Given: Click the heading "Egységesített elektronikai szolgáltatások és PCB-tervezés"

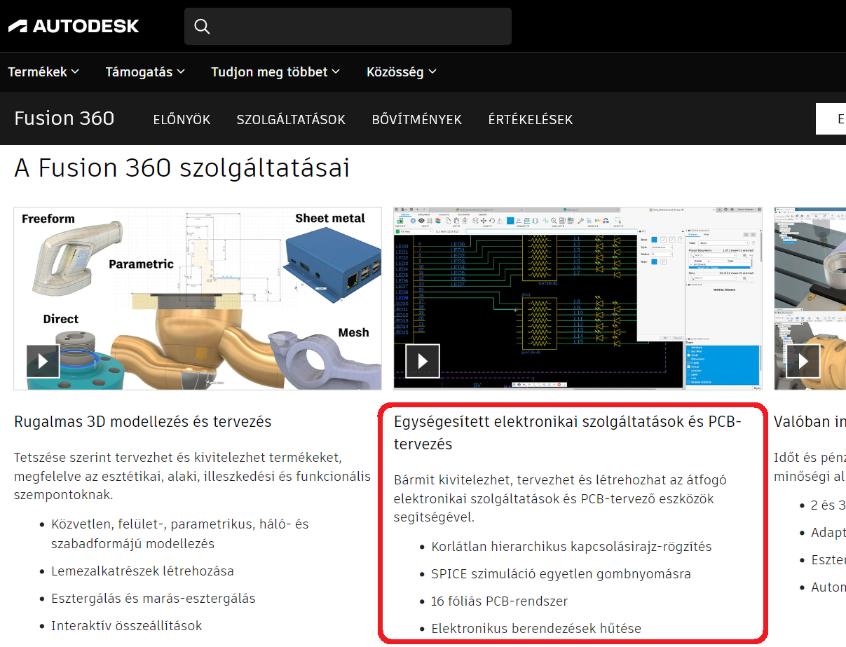Looking at the screenshot, I should pyautogui.click(x=568, y=433).
